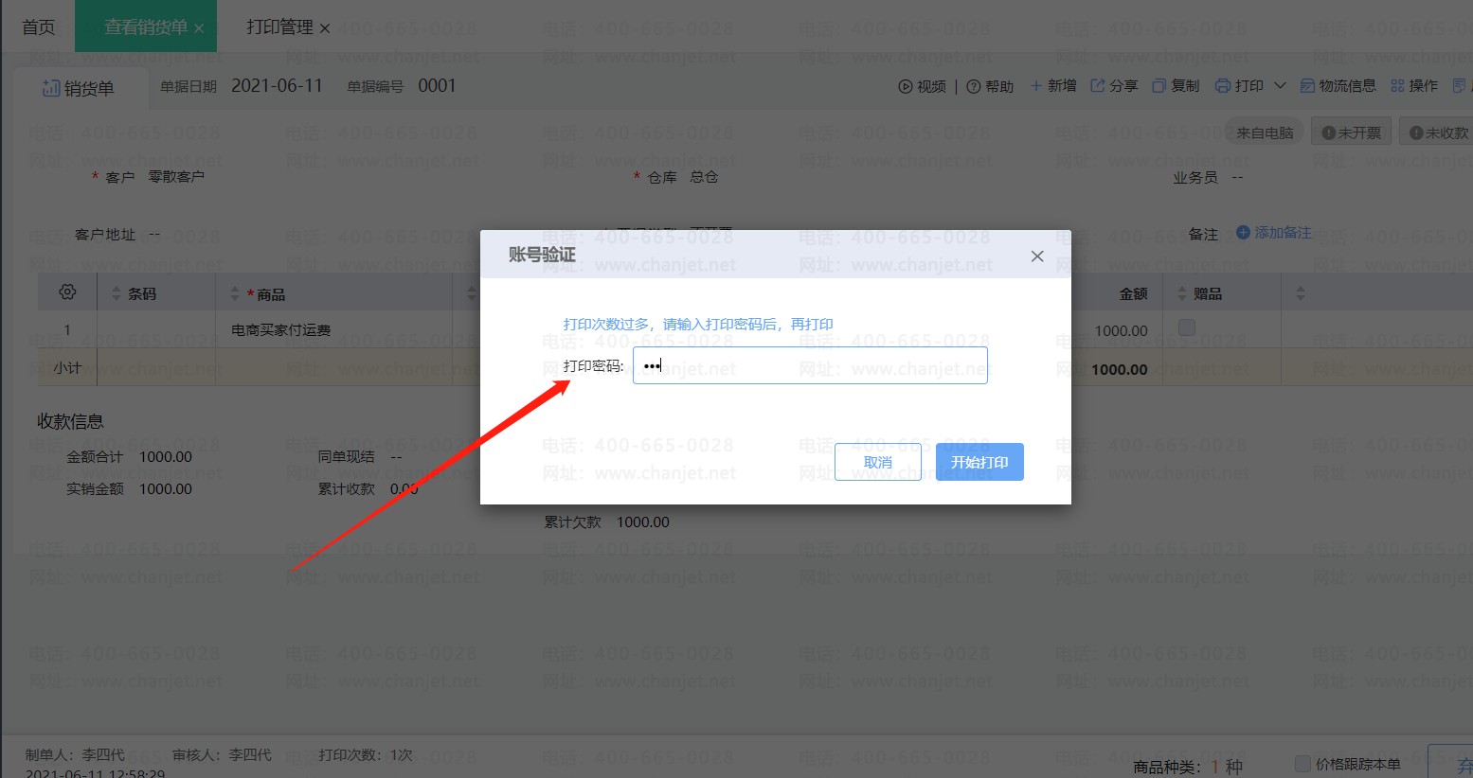Expand the 打印 dropdown arrow
The image size is (1473, 778).
pyautogui.click(x=1280, y=85)
